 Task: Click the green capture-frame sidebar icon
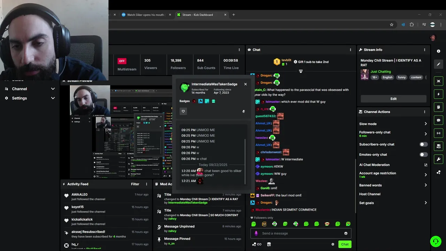point(438,81)
